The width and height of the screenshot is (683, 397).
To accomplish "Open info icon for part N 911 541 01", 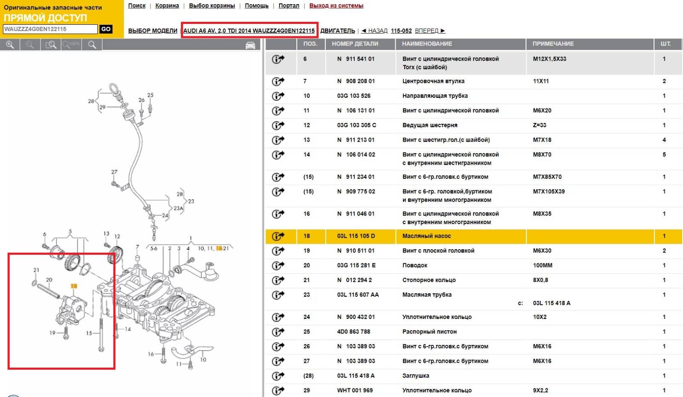I will click(278, 59).
